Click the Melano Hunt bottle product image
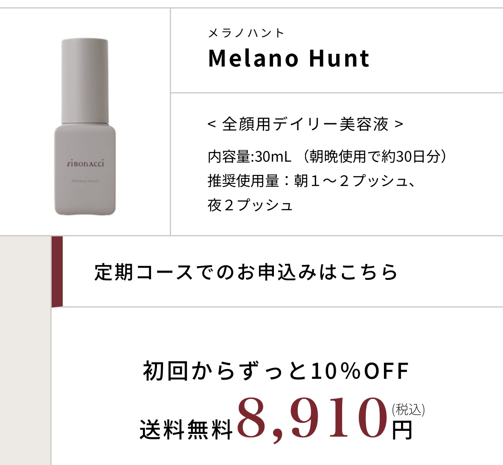This screenshot has width=503, height=465. [x=85, y=127]
